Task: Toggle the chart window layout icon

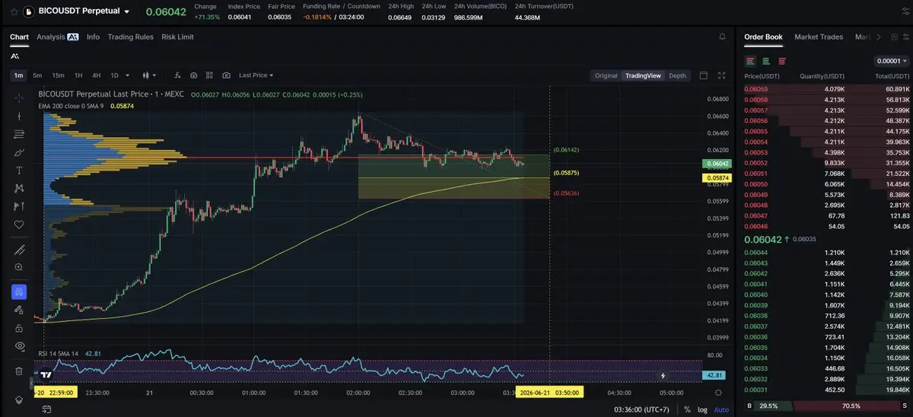Action: tap(703, 75)
